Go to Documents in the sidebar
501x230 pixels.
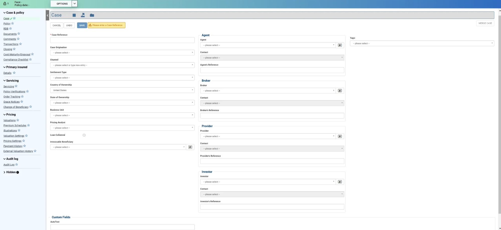[10, 34]
